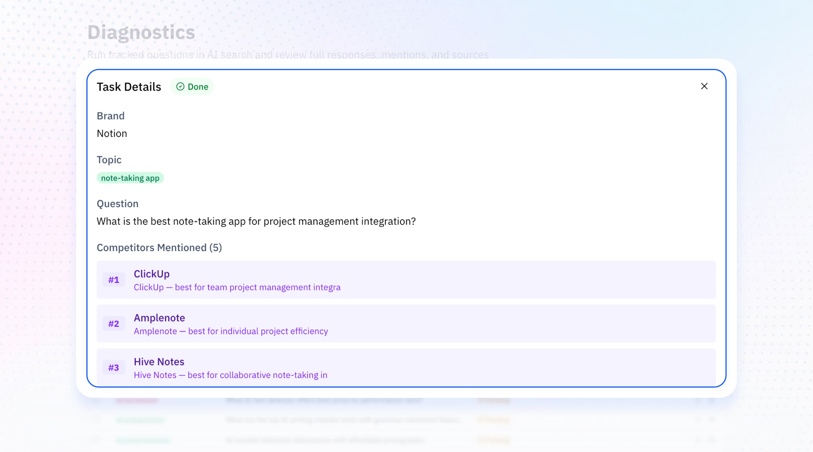The height and width of the screenshot is (452, 813).
Task: Click the Question field label
Action: coord(117,204)
